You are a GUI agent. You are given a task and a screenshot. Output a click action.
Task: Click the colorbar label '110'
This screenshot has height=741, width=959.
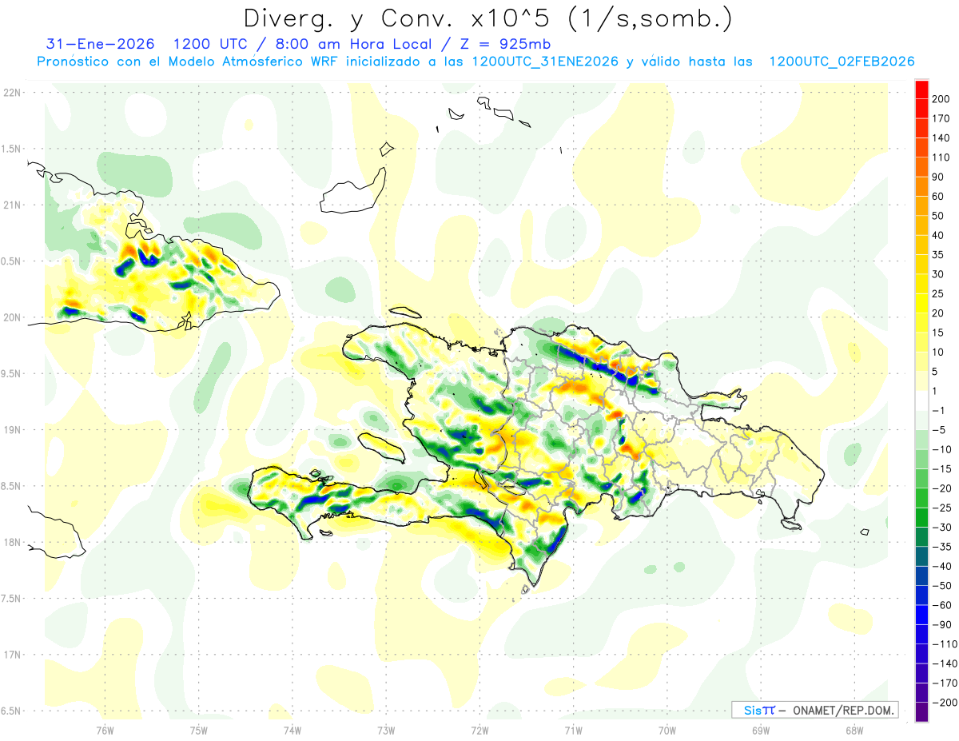coord(942,157)
